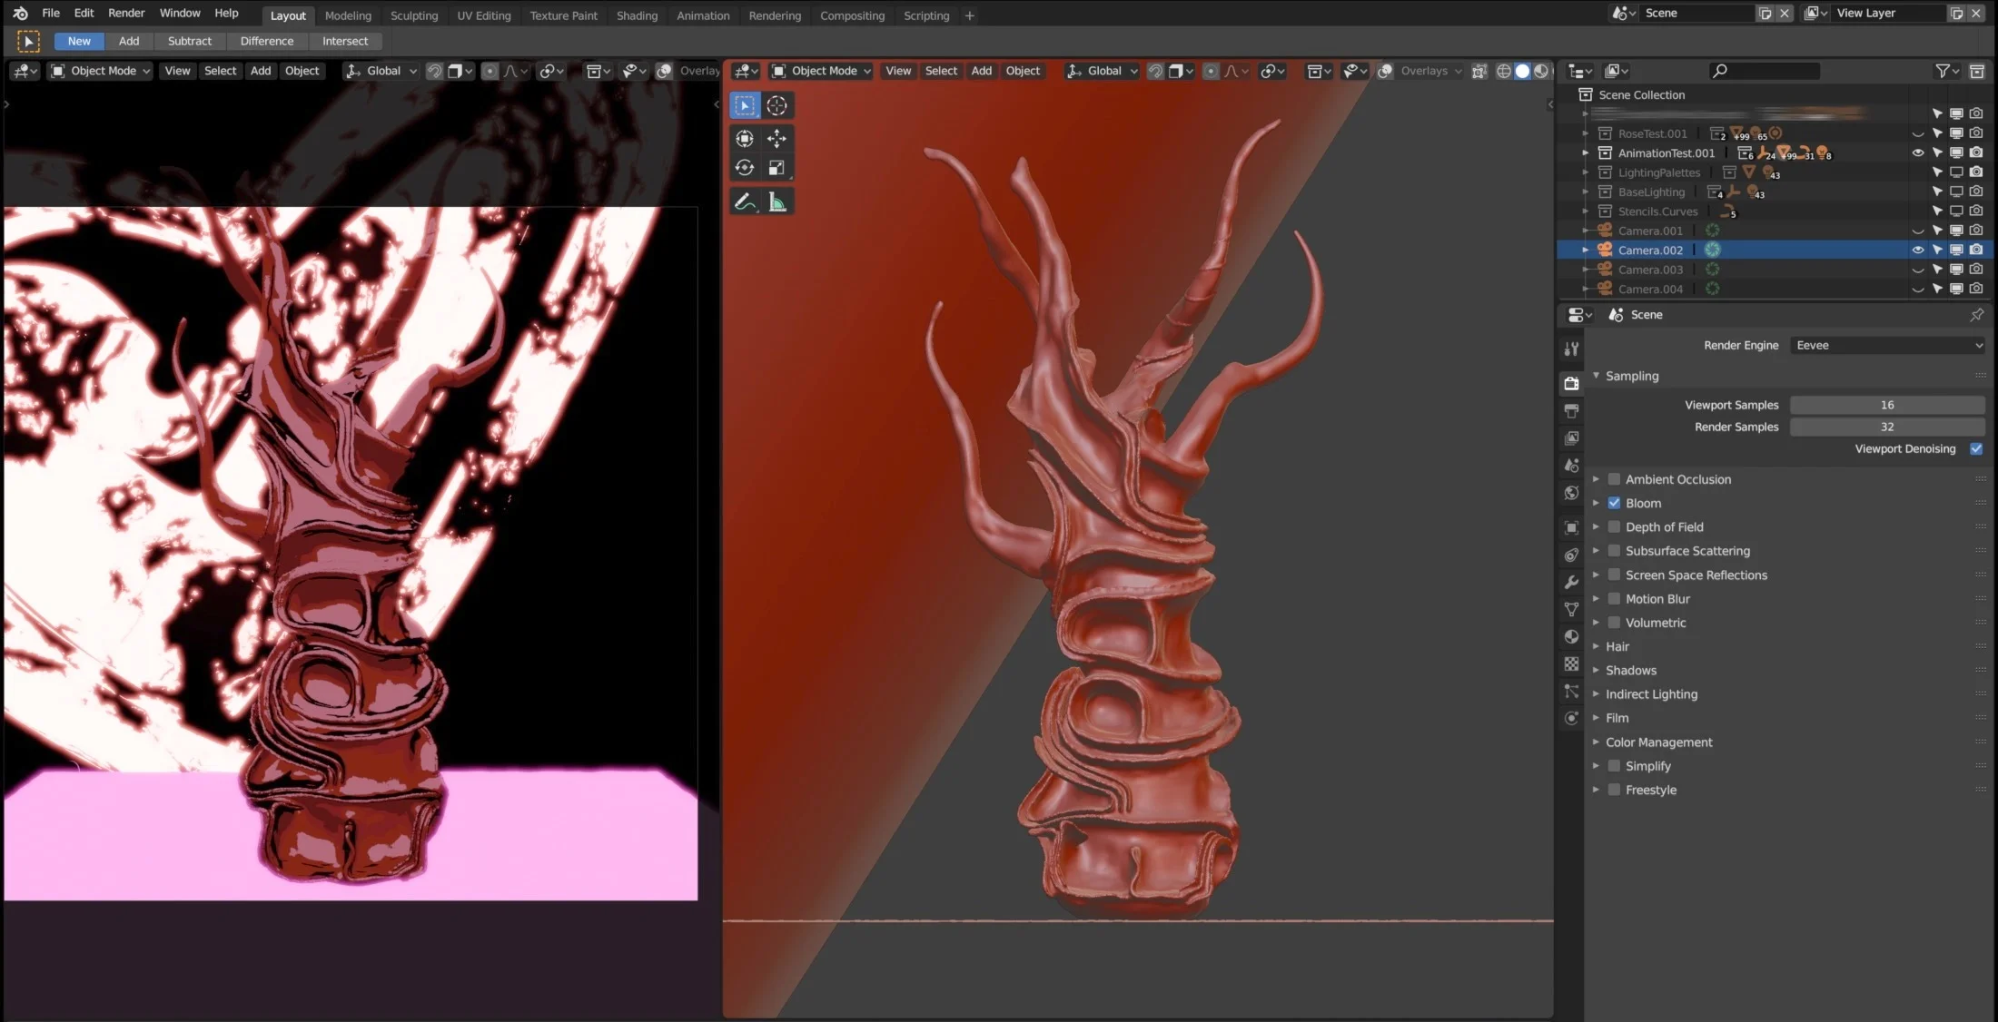This screenshot has height=1022, width=1998.
Task: Open the Render menu
Action: click(x=126, y=13)
